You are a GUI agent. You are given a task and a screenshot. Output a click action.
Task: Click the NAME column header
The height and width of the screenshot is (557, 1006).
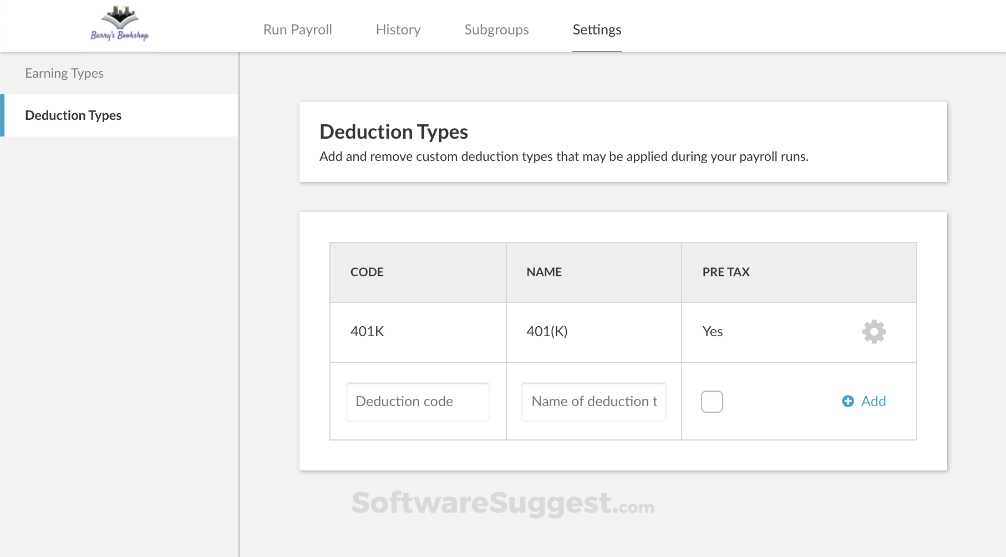click(x=544, y=272)
